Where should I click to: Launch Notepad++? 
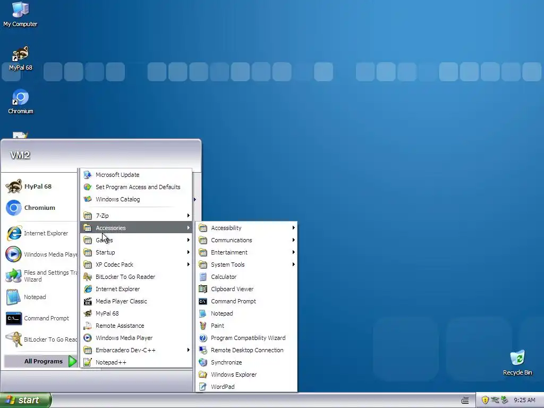(137, 362)
